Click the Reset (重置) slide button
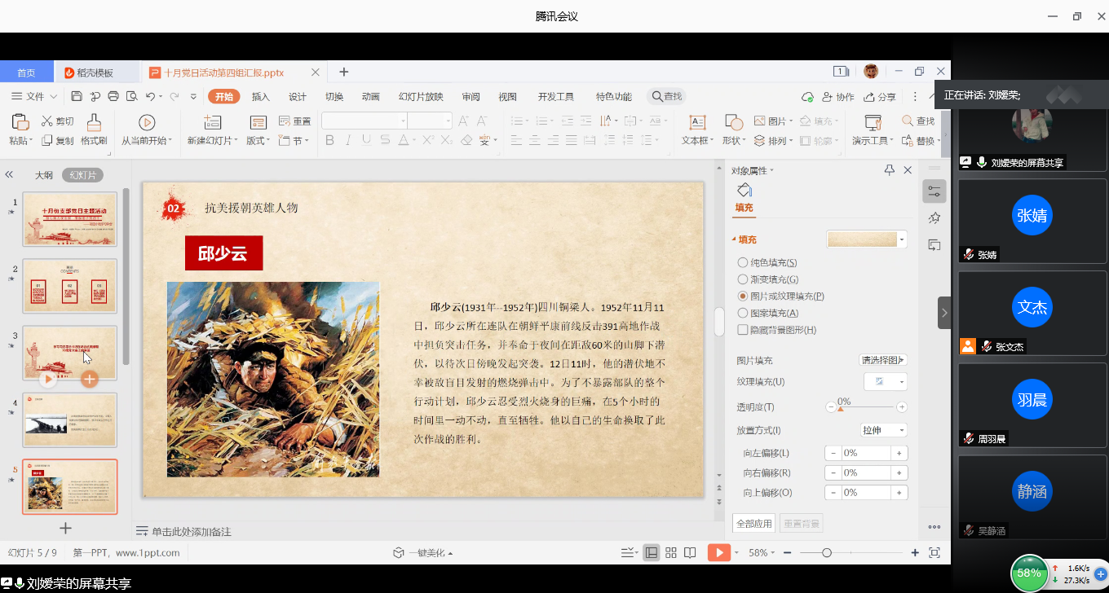Viewport: 1109px width, 593px height. (x=294, y=121)
